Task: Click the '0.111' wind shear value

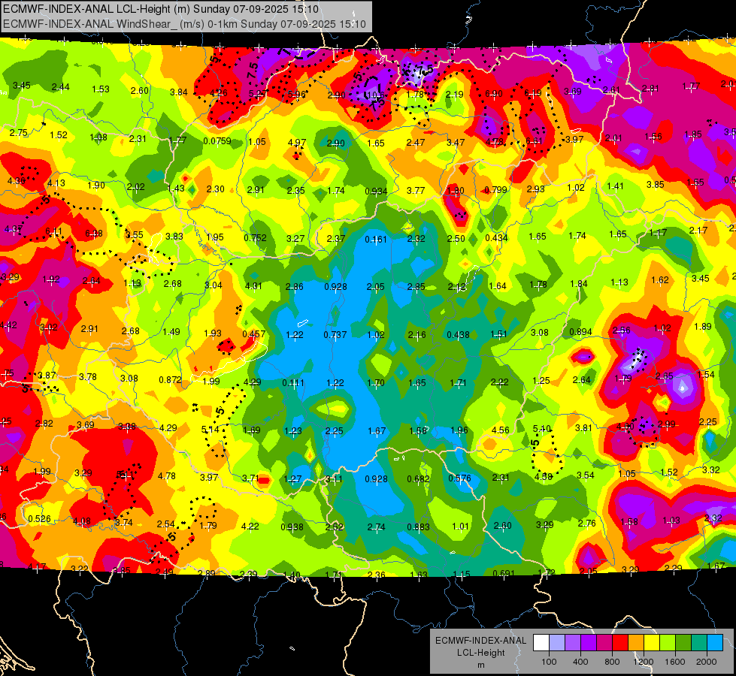Action: click(293, 383)
